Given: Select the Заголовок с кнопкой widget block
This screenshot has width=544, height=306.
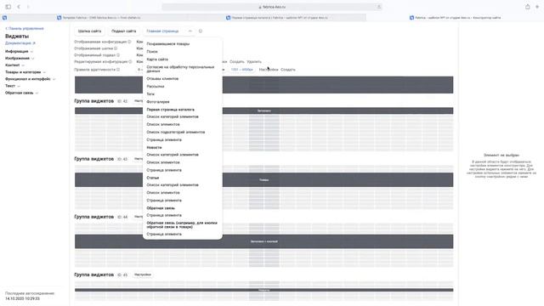Looking at the screenshot, I should point(264,241).
